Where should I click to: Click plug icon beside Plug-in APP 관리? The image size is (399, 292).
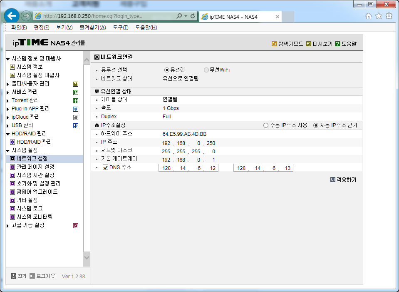[x=76, y=109]
